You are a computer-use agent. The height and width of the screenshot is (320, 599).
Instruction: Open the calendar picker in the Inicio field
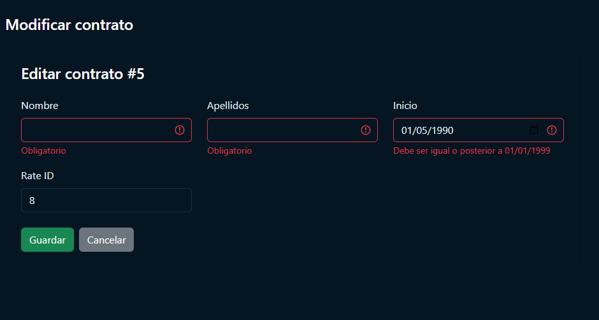point(534,130)
